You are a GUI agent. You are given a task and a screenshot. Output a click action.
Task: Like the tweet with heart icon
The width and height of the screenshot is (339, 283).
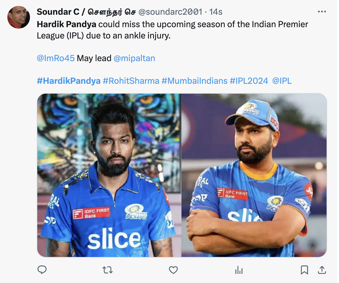pos(173,270)
